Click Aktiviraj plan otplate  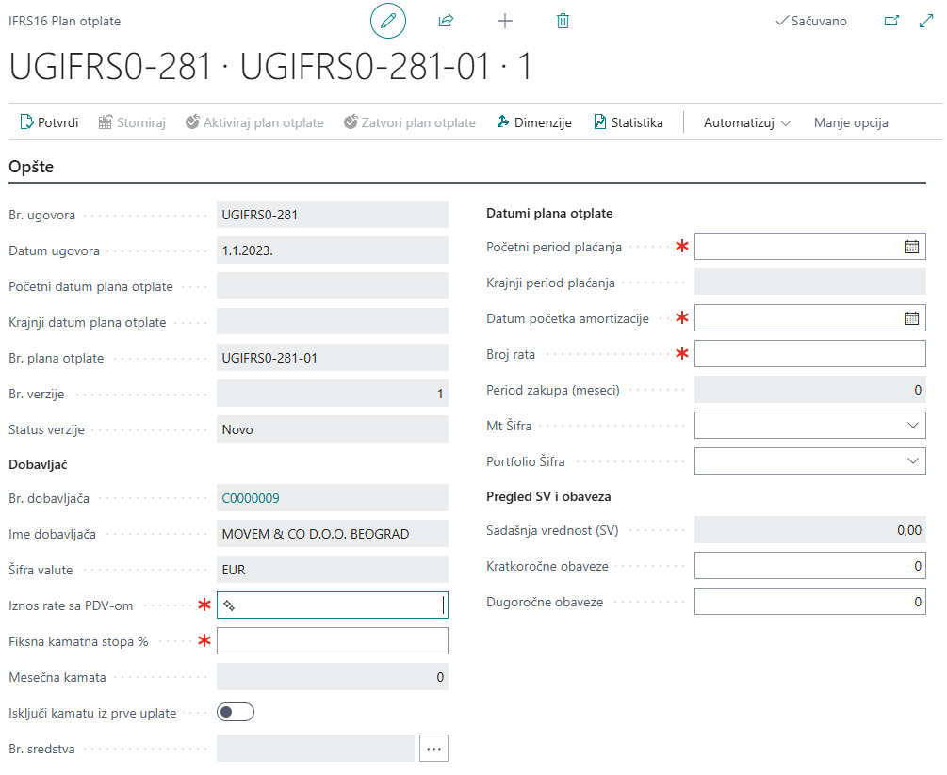[x=254, y=122]
